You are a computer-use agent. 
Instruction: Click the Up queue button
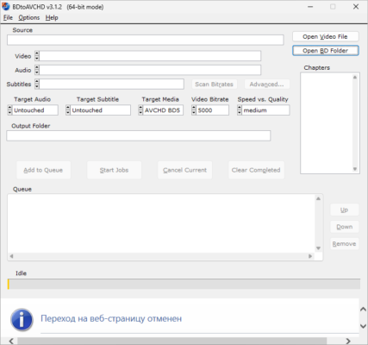344,210
